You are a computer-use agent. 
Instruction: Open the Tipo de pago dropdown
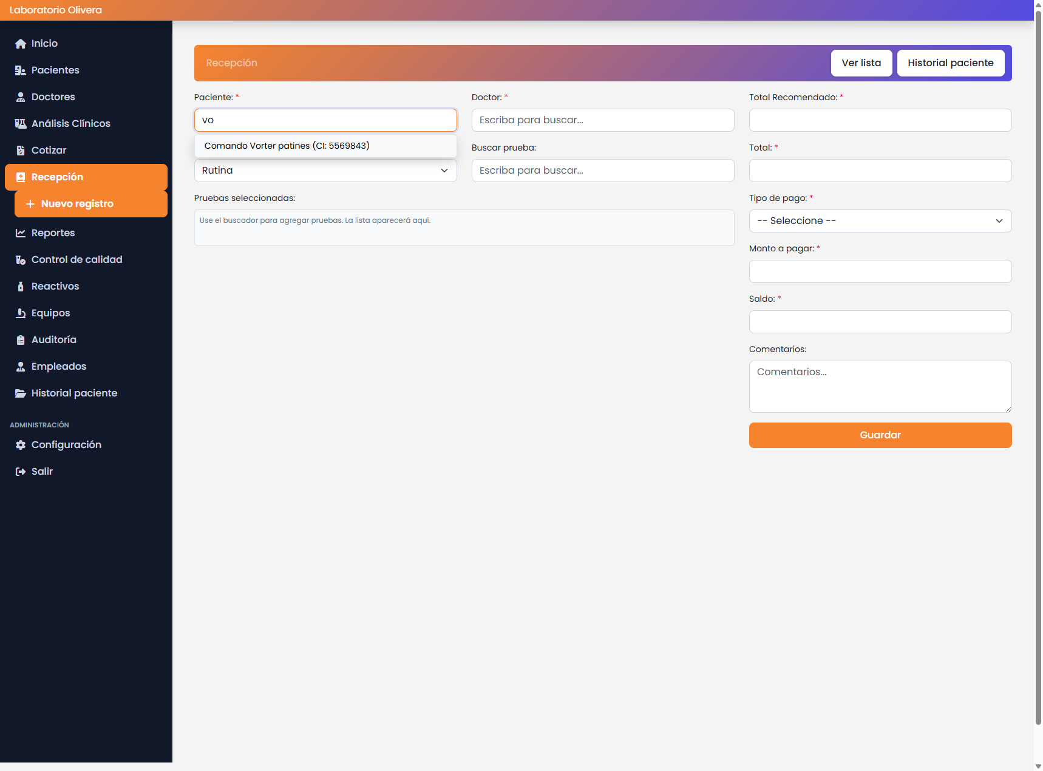tap(880, 221)
